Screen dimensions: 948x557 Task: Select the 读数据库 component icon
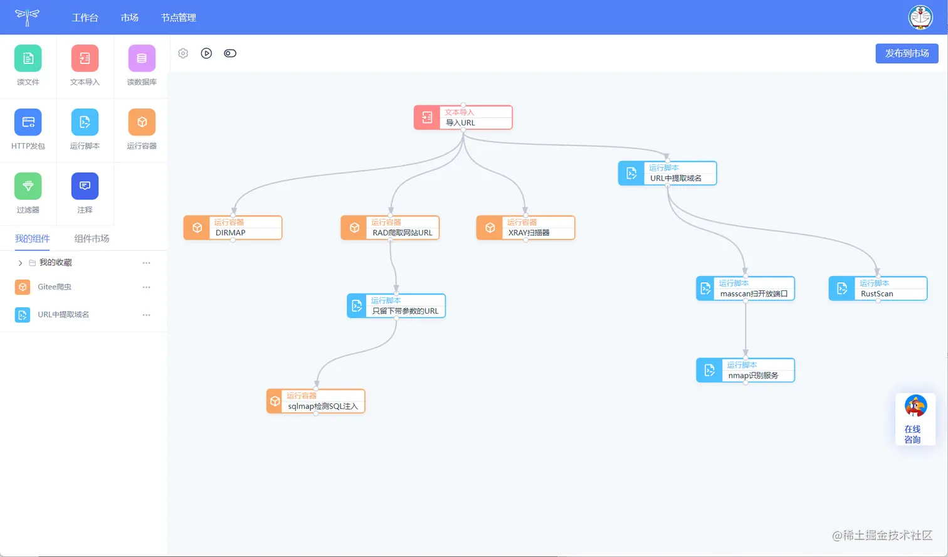click(142, 58)
